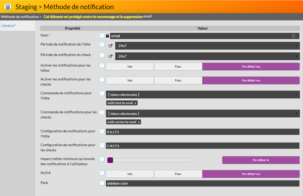The width and height of the screenshot is (303, 196).
Task: Click the business impact minimum slider handle
Action: 110,160
